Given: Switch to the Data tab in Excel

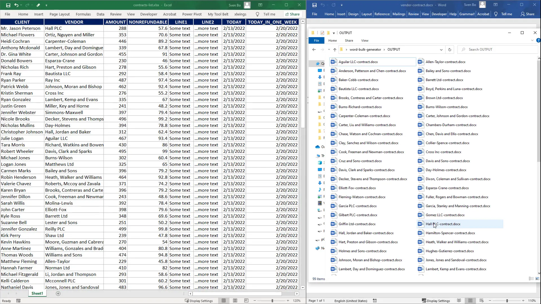Looking at the screenshot, I should pos(100,14).
